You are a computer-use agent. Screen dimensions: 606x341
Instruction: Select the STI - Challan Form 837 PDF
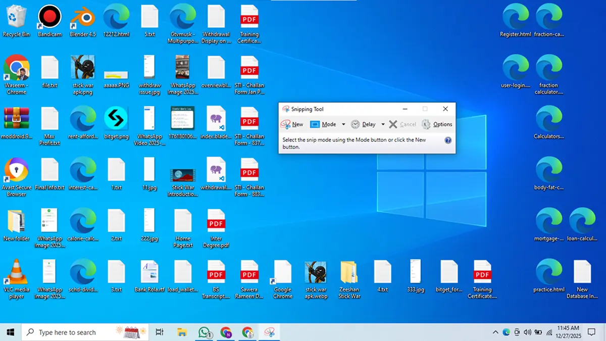tap(249, 126)
